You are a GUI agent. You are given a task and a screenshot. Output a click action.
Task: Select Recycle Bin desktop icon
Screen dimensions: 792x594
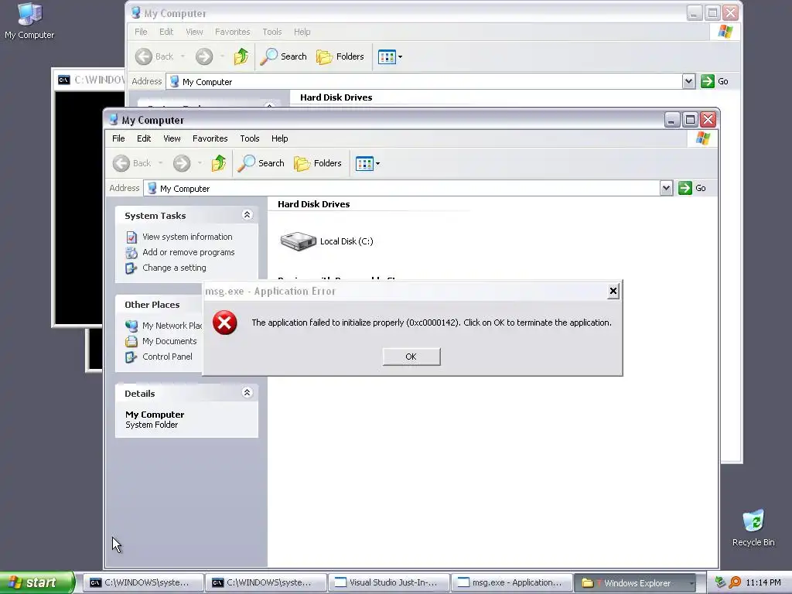753,528
